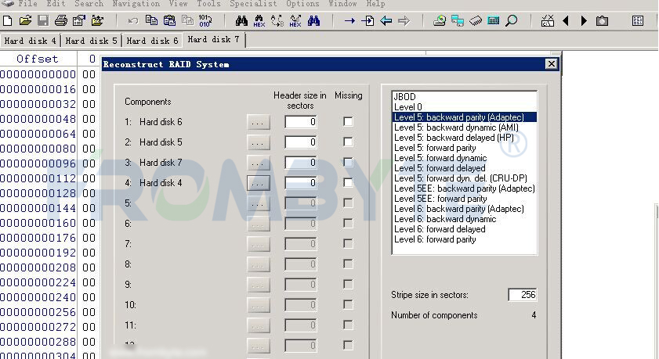Select JBOD in the RAID type list
Viewport: 659px width, 359px height.
[x=465, y=96]
